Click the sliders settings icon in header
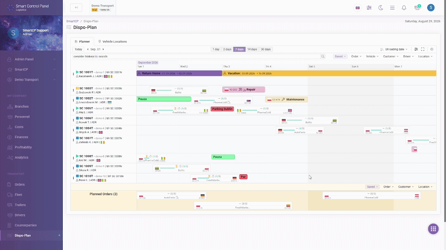Viewport: 446px width, 250px height. coord(369,8)
